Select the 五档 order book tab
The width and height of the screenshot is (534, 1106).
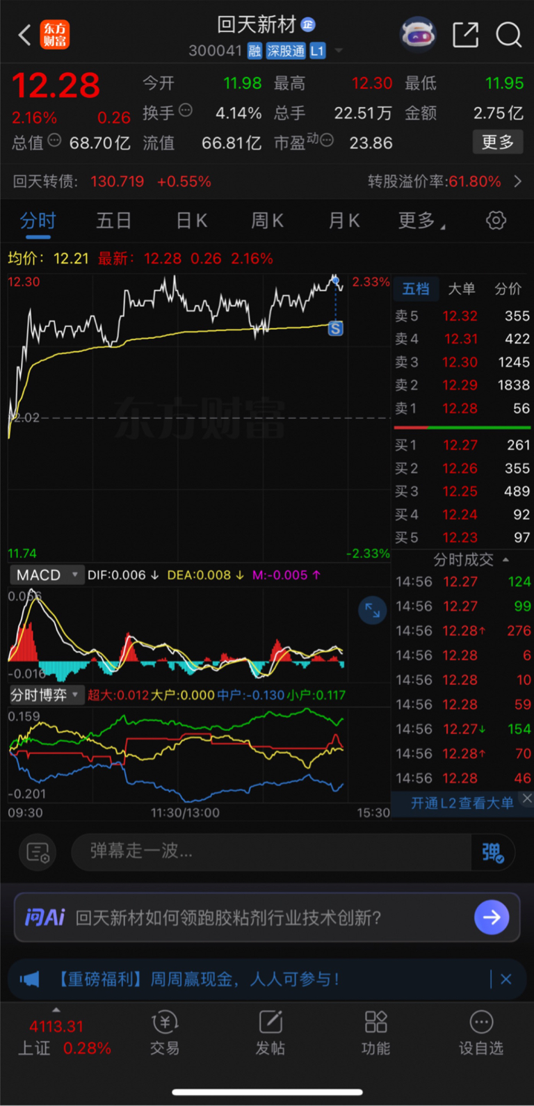tap(416, 289)
